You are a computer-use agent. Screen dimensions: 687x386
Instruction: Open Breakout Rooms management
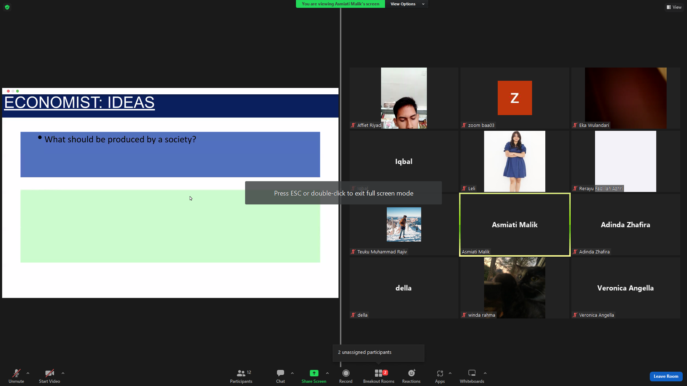(x=379, y=376)
